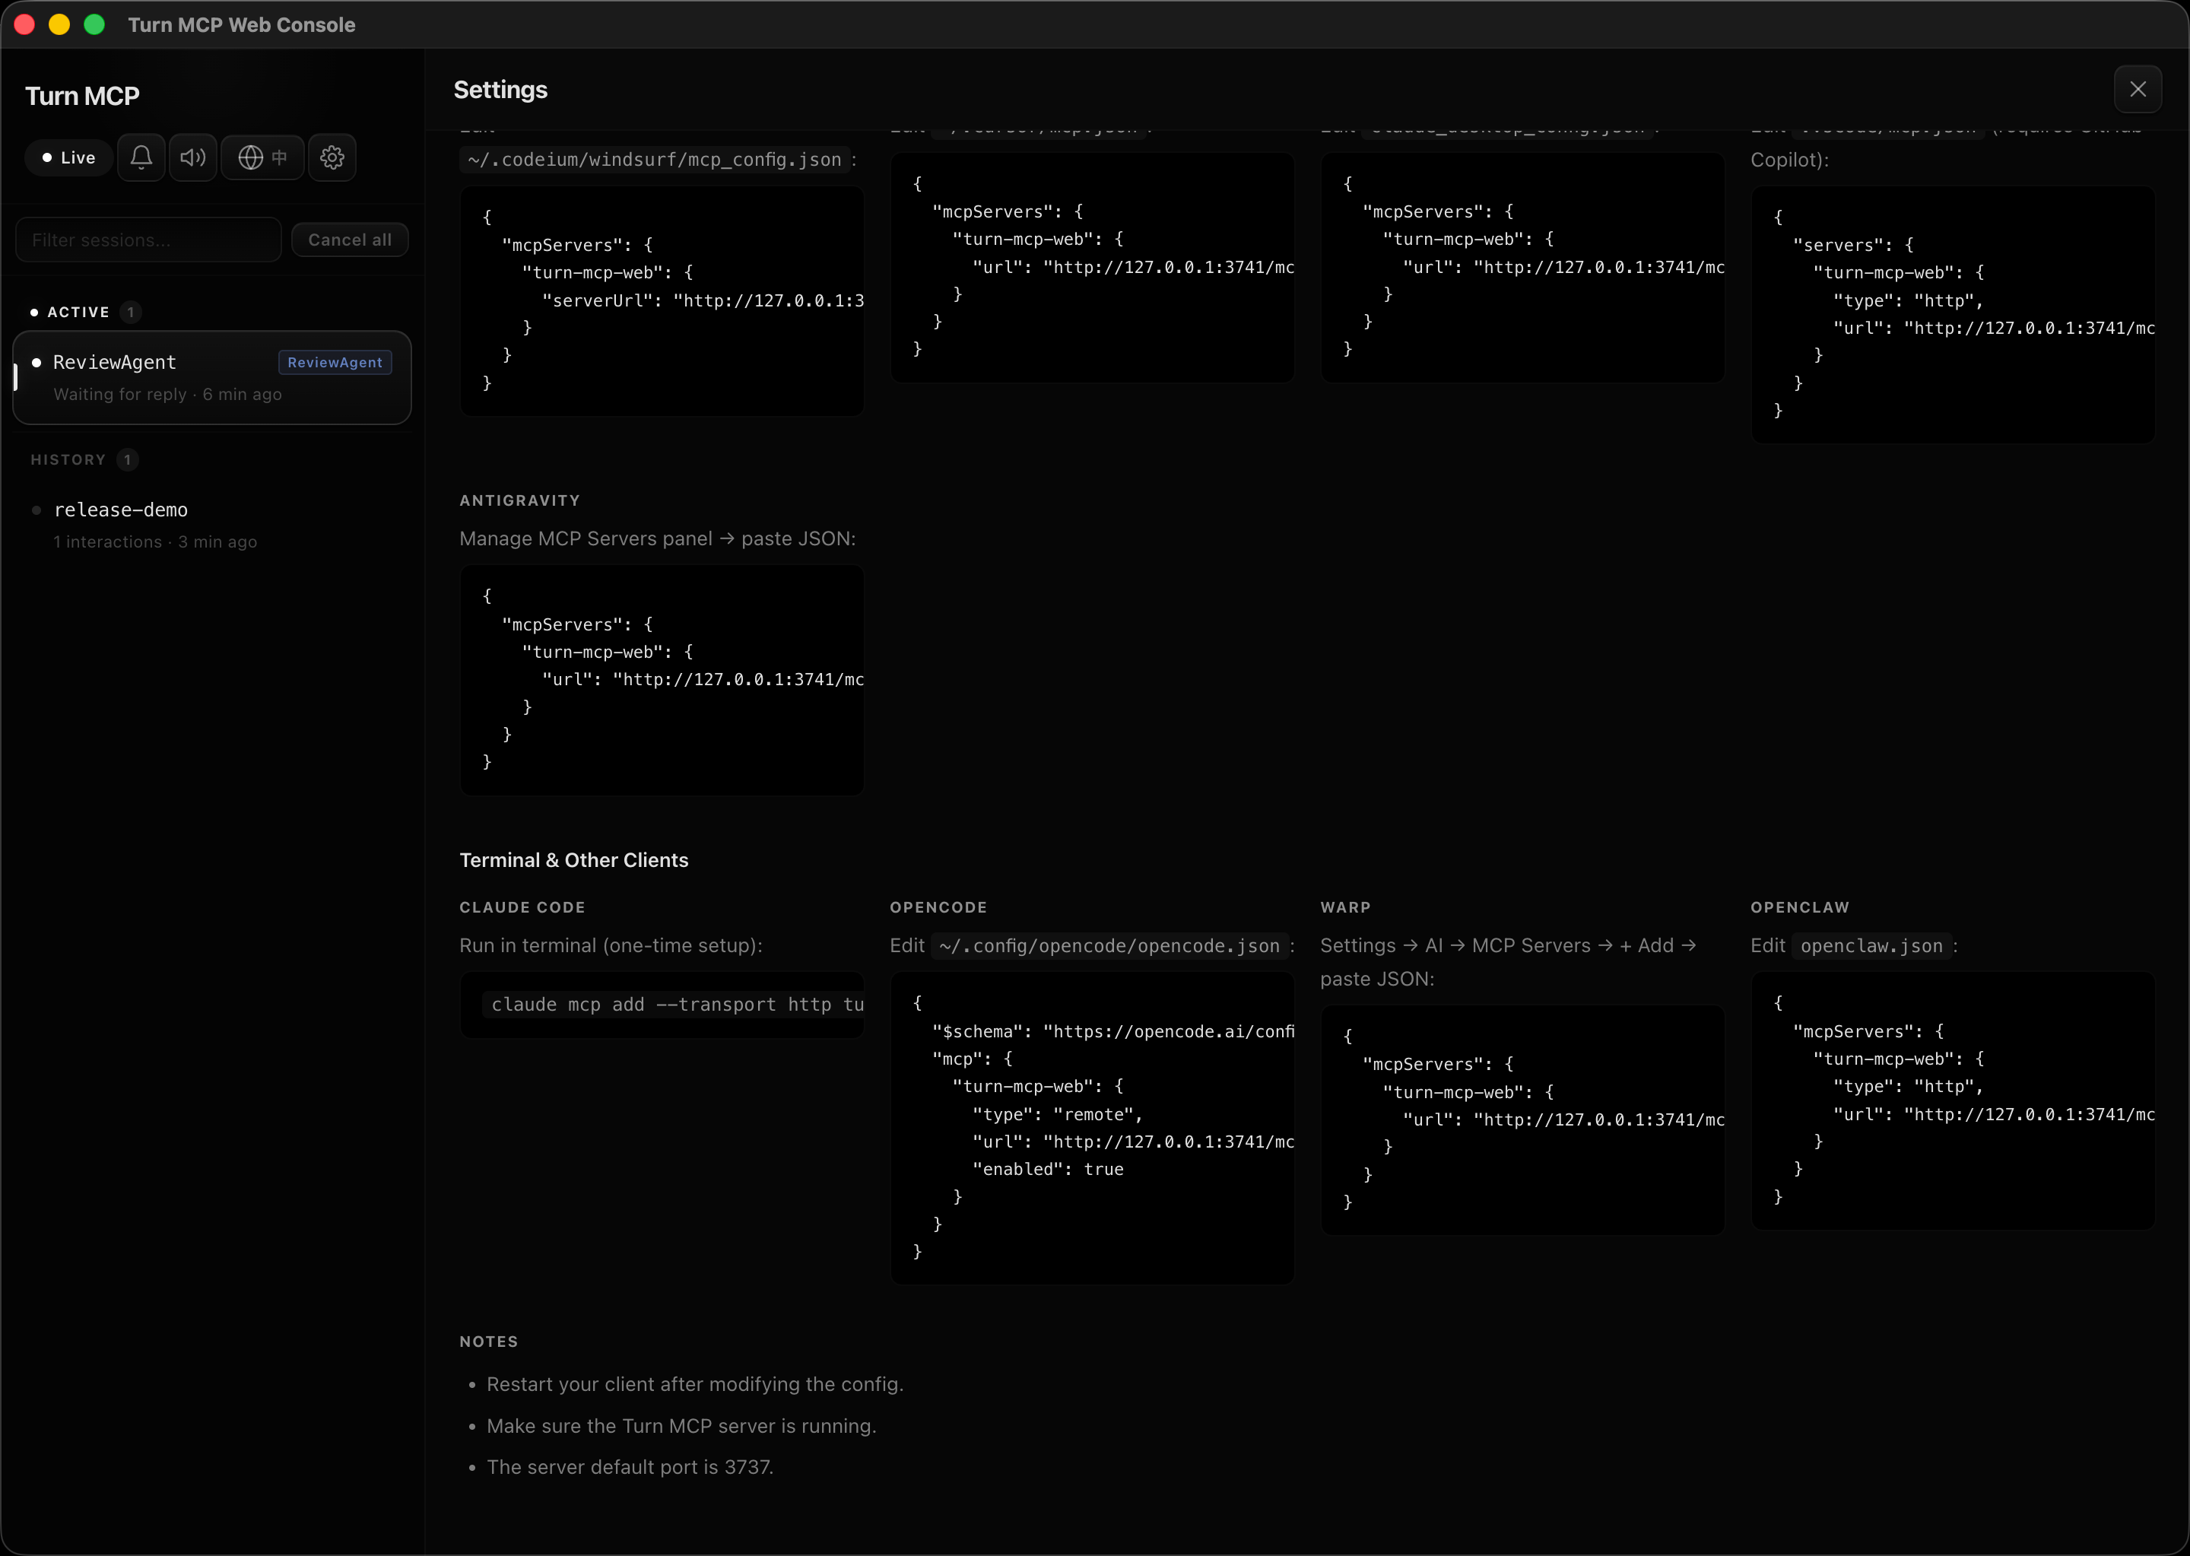Click the WARP section label
Screen dimensions: 2190x1556
[1345, 907]
